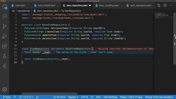Click the Dart icon on main.dart tab
Image resolution: width=176 pixels, height=99 pixels.
(13, 5)
